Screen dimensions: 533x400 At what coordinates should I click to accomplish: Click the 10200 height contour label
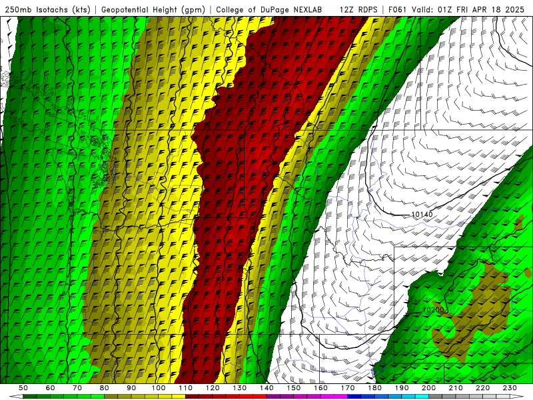pyautogui.click(x=434, y=310)
